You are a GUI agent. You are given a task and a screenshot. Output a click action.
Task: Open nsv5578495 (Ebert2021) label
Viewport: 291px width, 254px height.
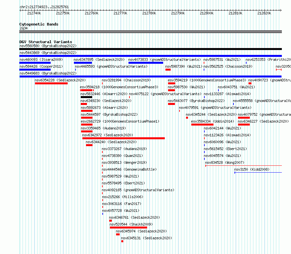point(123,183)
